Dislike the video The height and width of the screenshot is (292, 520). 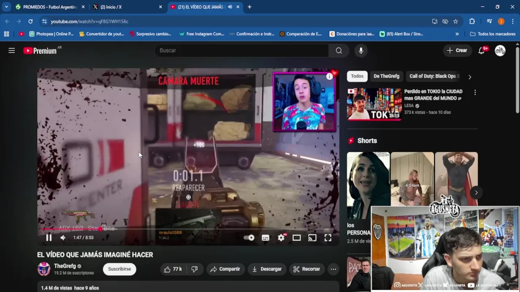click(195, 269)
